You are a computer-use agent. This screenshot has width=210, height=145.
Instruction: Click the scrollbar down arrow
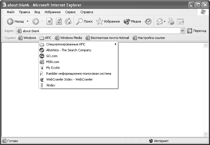click(206, 134)
